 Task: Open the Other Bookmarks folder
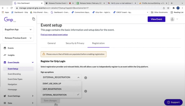(159, 12)
